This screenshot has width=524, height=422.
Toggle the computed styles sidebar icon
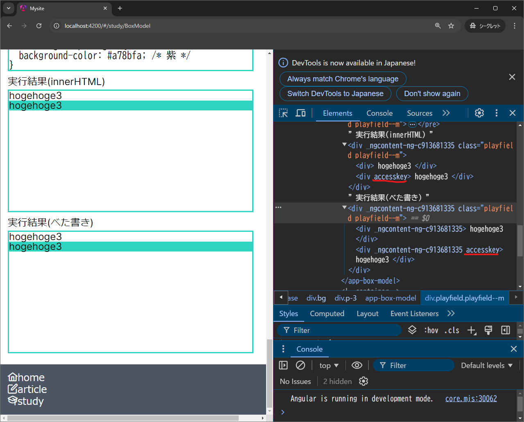[x=506, y=330]
